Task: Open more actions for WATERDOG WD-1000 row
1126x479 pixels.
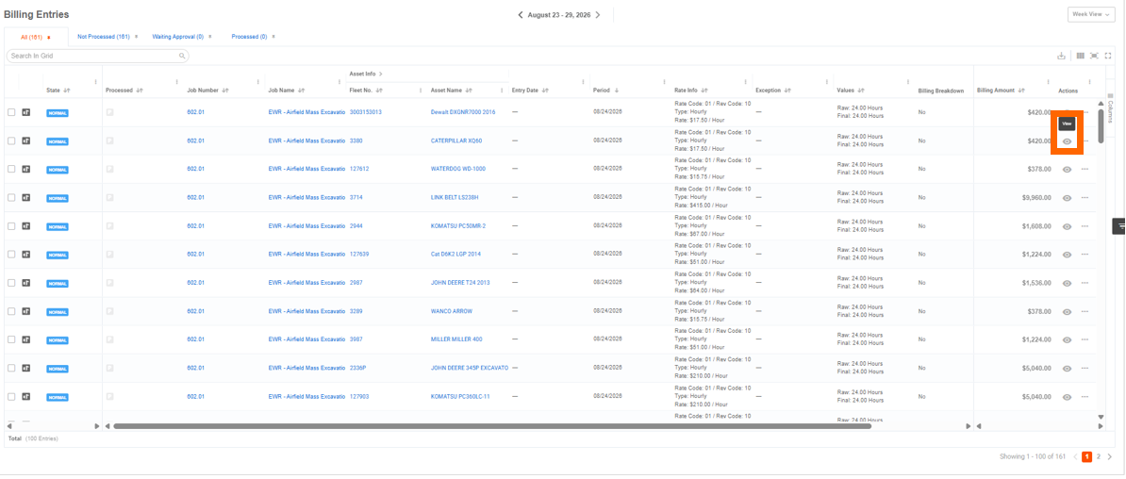Action: click(1085, 170)
